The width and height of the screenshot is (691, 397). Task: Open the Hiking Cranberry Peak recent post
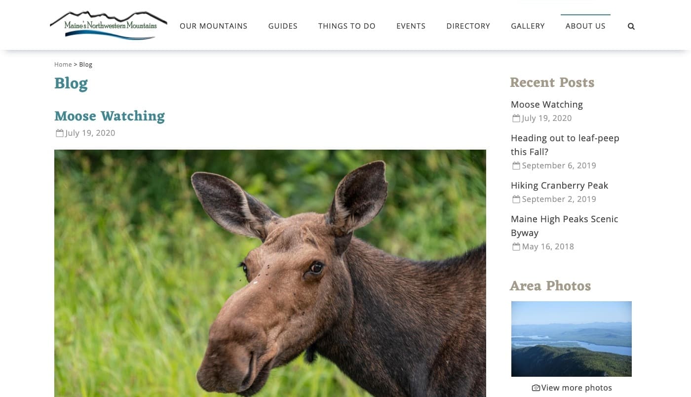point(559,186)
